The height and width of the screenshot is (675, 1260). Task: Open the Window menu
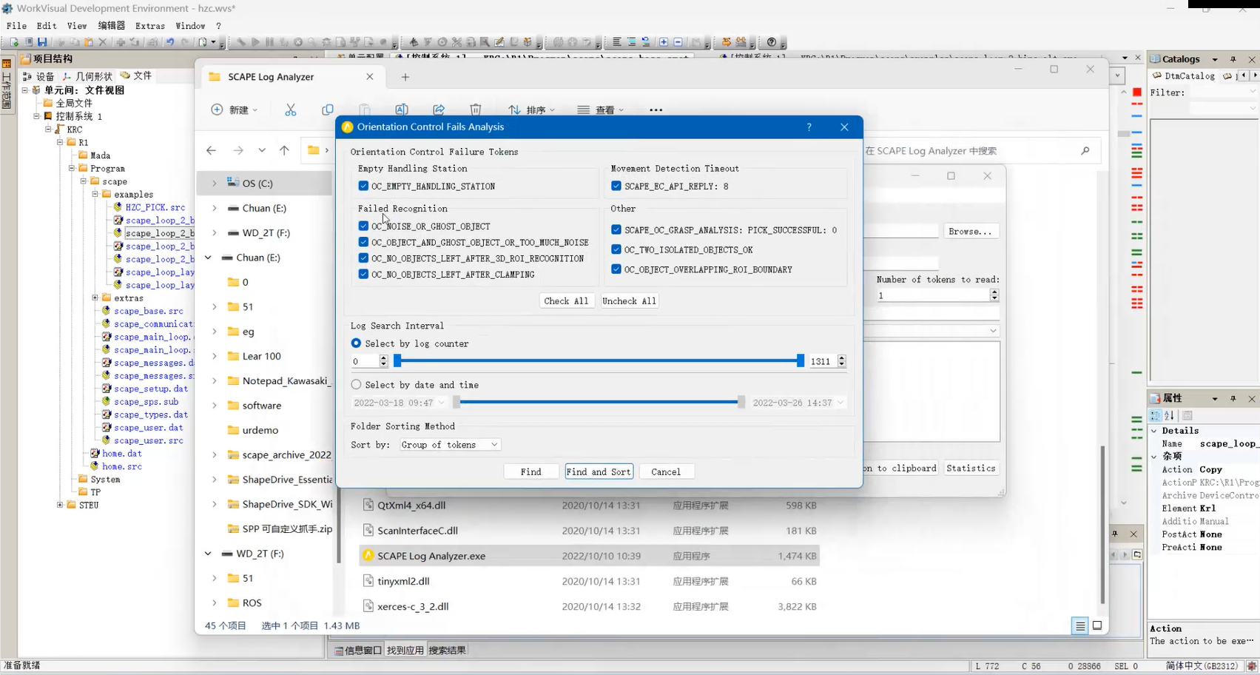[x=190, y=26]
